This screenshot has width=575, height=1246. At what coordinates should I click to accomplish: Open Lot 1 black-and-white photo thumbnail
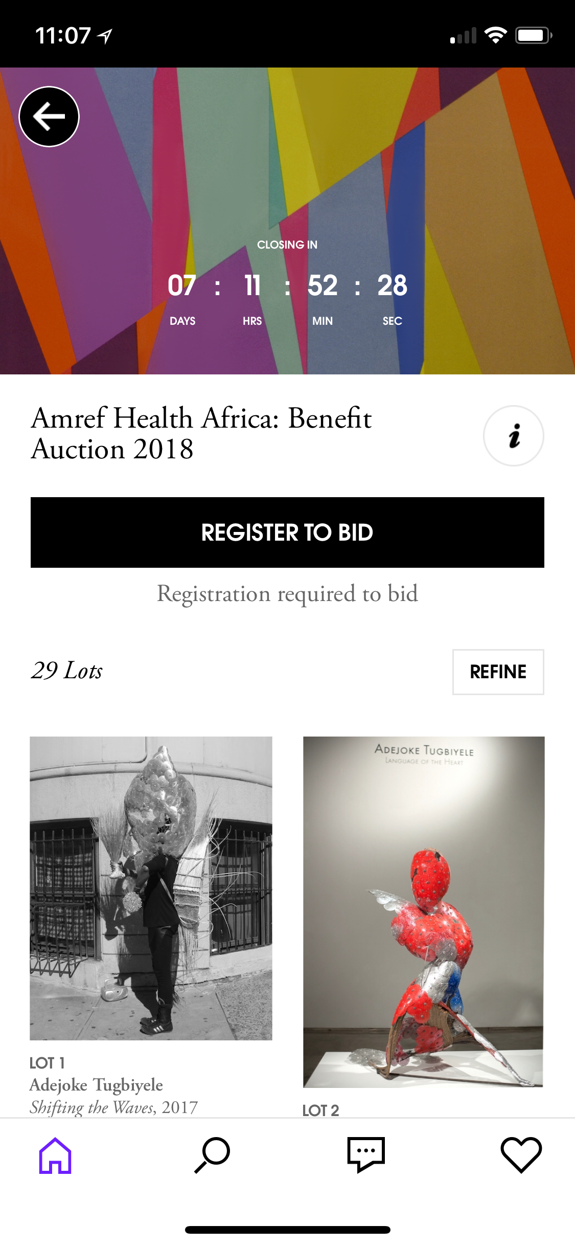[151, 888]
